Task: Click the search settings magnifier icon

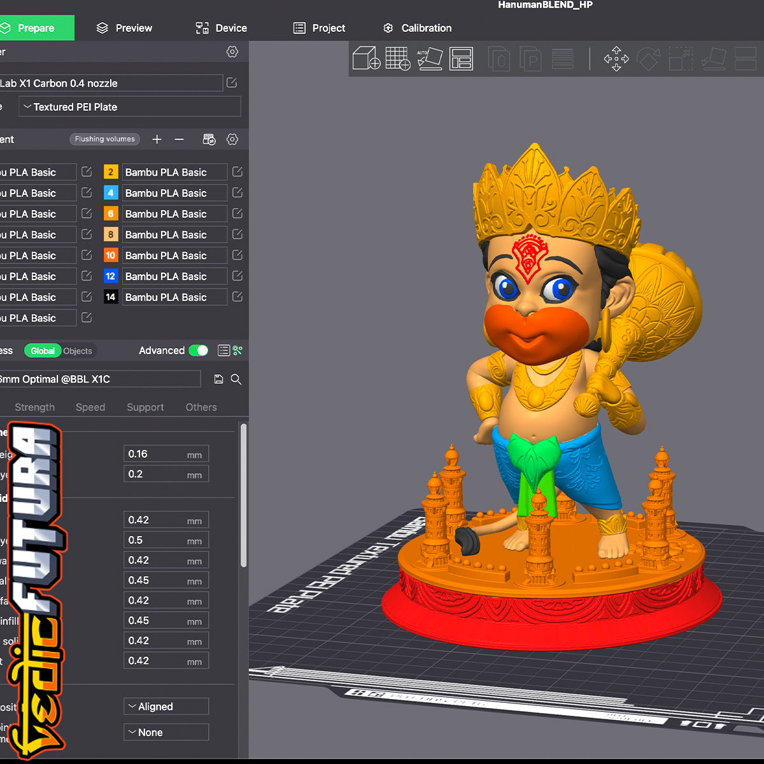Action: (x=236, y=379)
